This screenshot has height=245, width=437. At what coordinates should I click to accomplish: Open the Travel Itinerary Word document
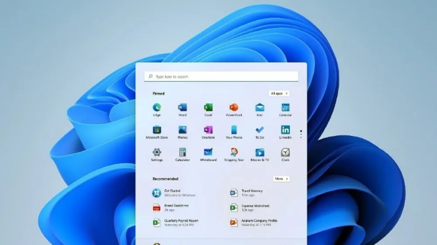coord(246,193)
